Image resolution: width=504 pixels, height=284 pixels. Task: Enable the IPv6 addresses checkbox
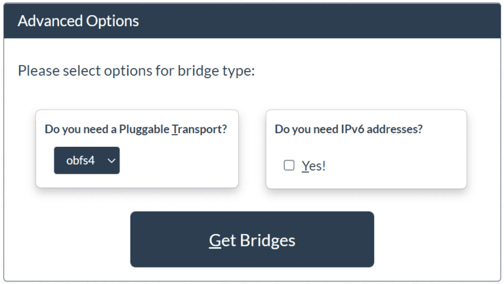[x=289, y=165]
